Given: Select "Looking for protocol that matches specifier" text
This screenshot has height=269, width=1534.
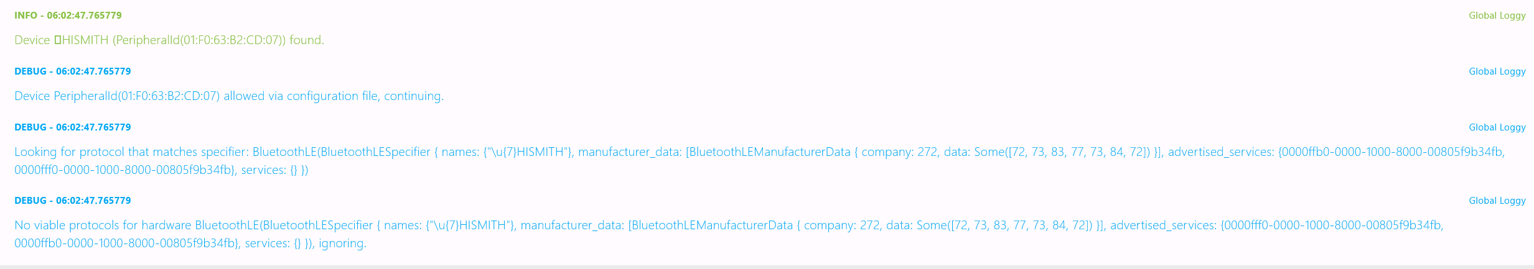Looking at the screenshot, I should coord(132,152).
